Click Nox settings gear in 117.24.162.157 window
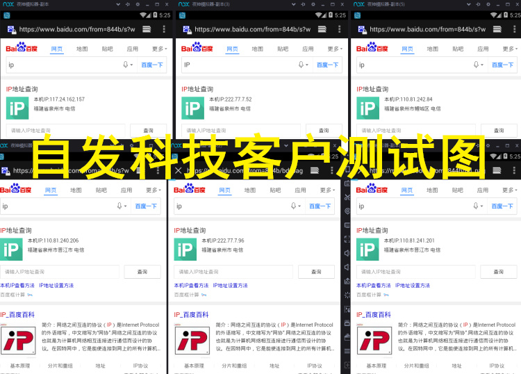The height and width of the screenshot is (374, 521). [x=138, y=4]
